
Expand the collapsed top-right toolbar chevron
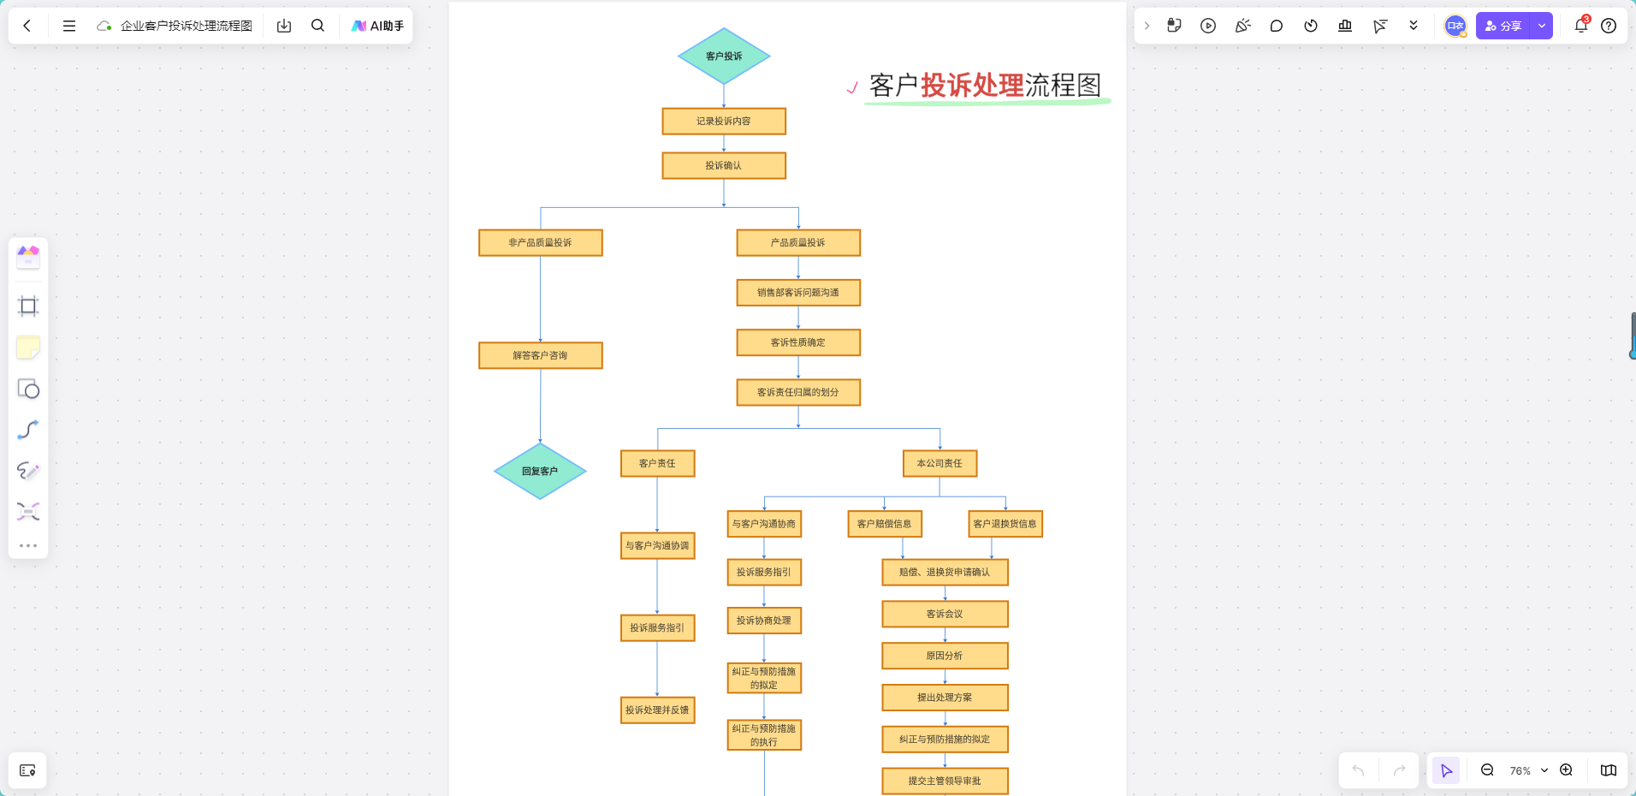tap(1147, 26)
